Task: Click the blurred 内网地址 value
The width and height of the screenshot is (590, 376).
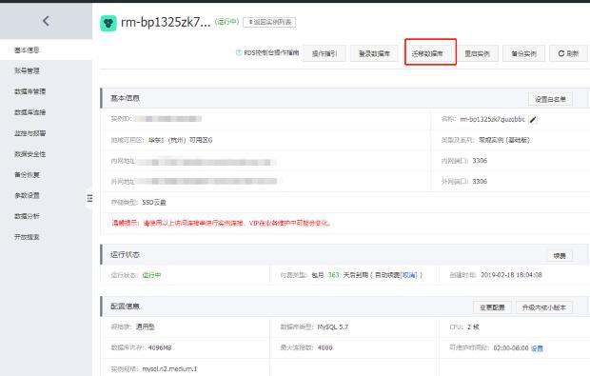Action: pyautogui.click(x=206, y=162)
